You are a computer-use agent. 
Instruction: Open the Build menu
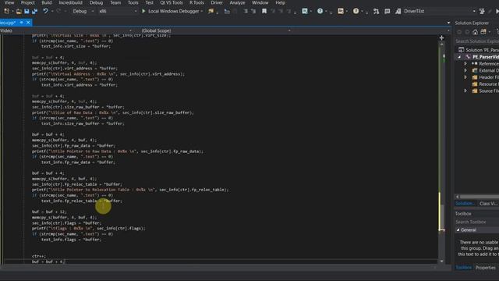[x=47, y=2]
